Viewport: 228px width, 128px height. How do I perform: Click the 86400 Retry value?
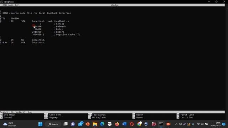coord(38,29)
